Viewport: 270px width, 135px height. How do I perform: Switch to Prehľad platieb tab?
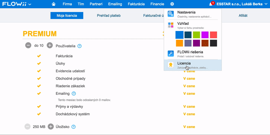pos(109,16)
